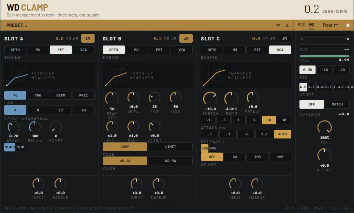
Task: Click the PEAK RED knob in Slot B
Action: coord(112,98)
